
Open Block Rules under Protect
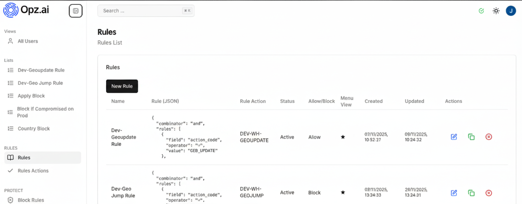point(31,200)
